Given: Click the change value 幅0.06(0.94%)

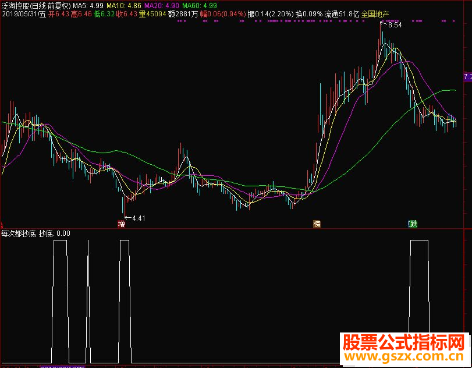Looking at the screenshot, I should 223,14.
